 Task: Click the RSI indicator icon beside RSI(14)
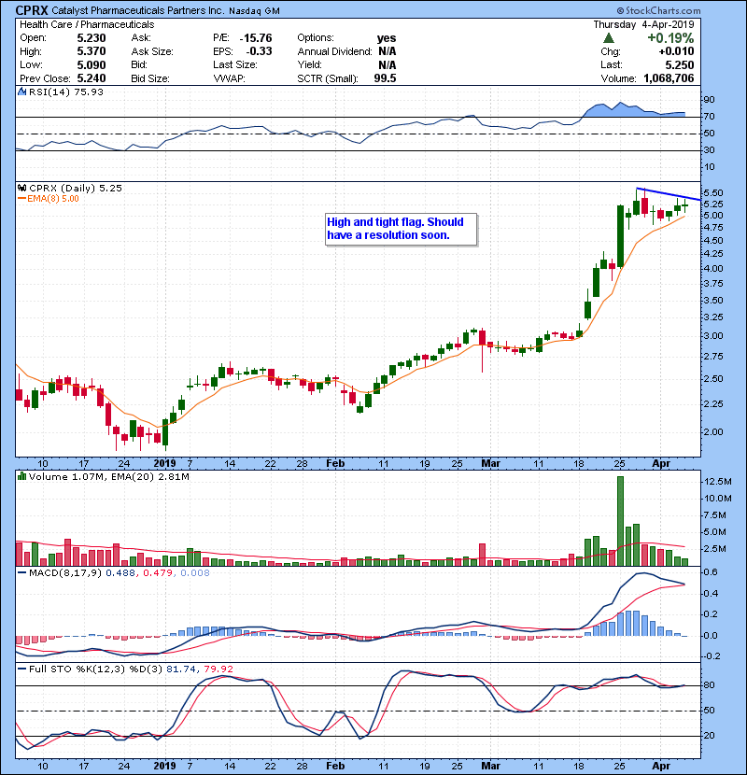pos(21,92)
